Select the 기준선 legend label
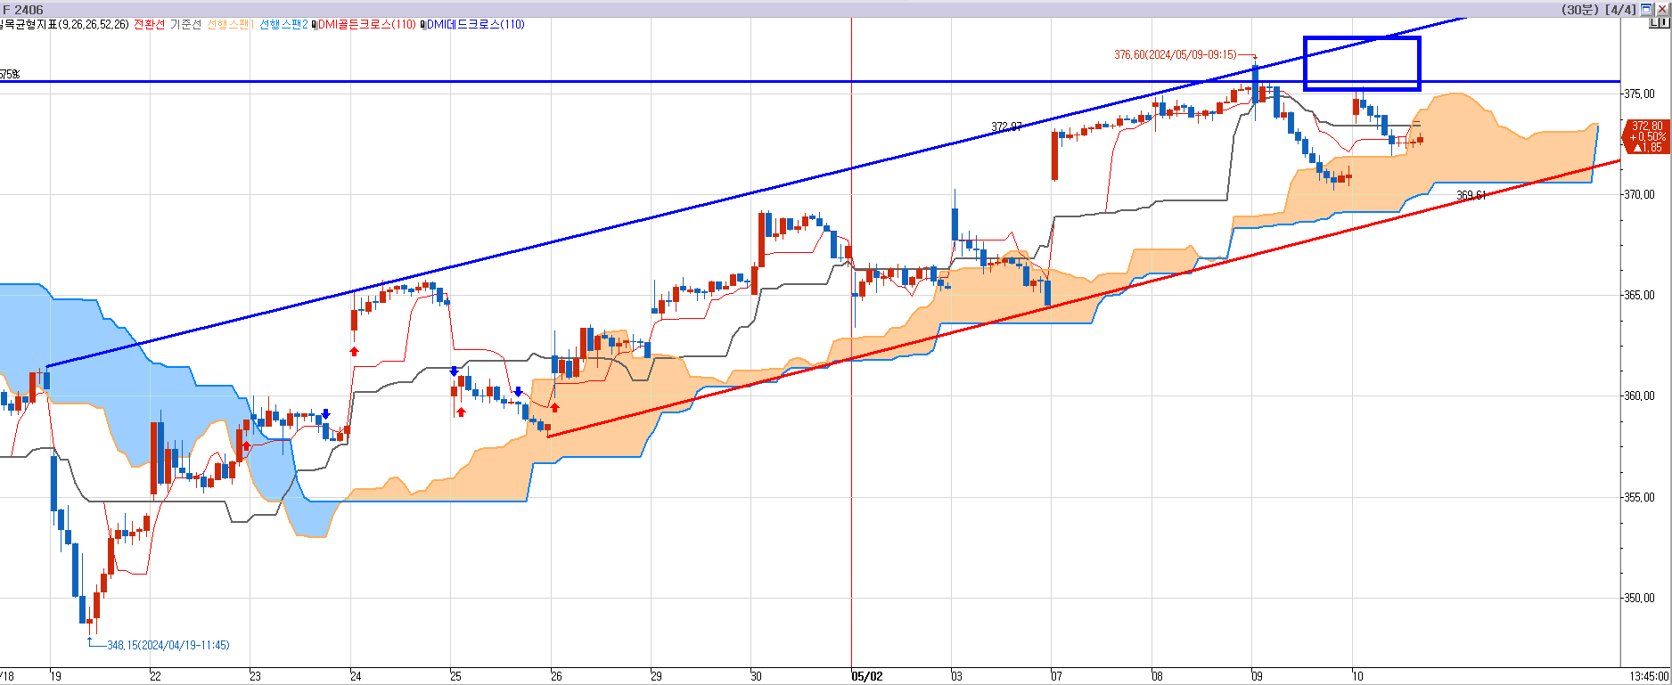Screen dimensions: 1672x685 pos(186,24)
